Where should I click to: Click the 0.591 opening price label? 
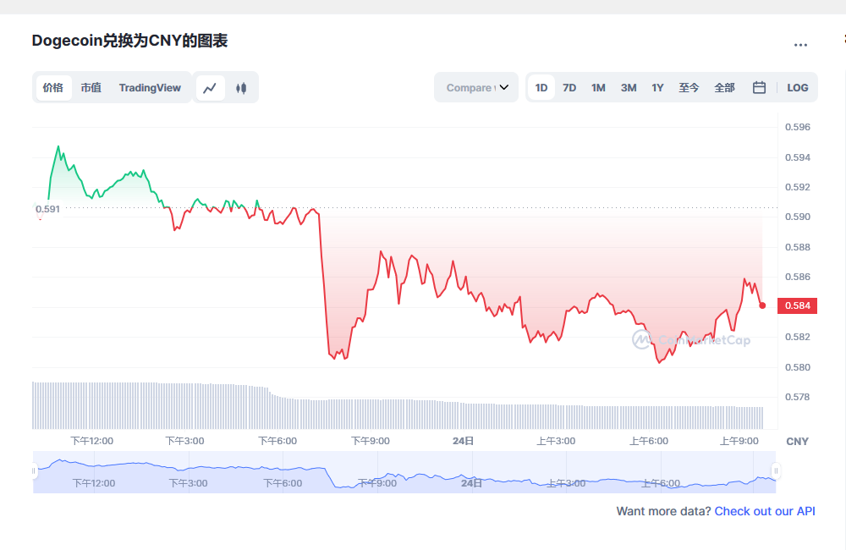[47, 209]
